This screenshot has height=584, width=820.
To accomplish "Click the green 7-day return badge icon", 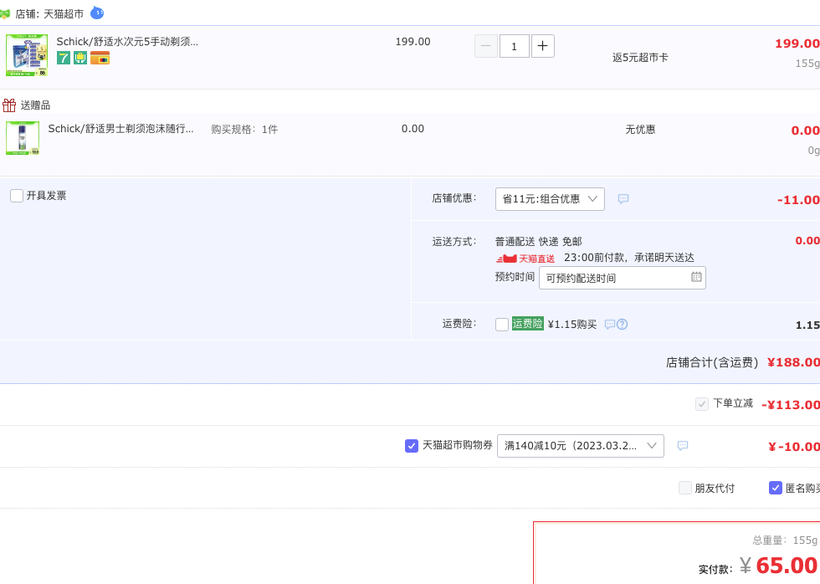I will click(64, 58).
